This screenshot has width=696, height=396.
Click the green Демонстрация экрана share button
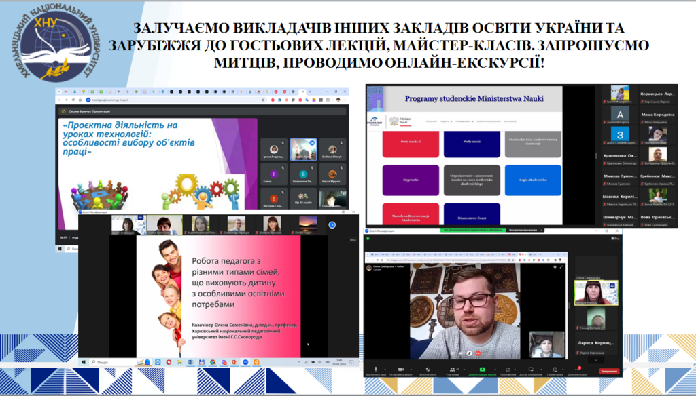[x=482, y=370]
